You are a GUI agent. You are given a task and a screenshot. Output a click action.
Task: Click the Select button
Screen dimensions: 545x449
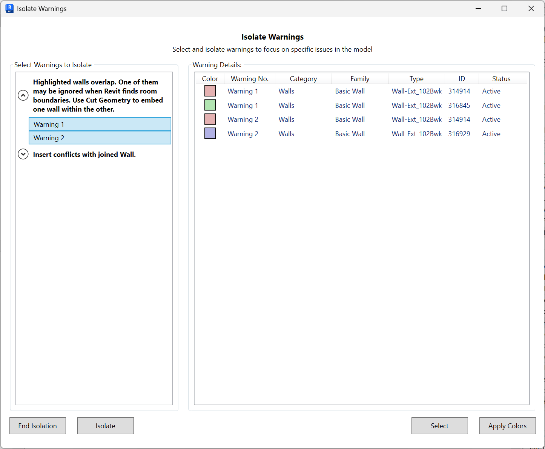[x=439, y=426]
